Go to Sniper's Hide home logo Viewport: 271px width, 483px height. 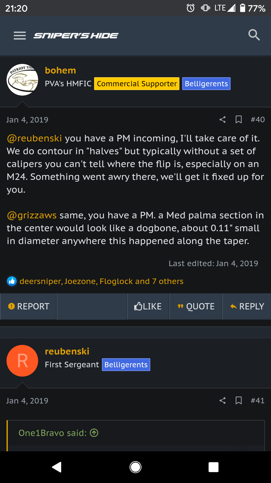click(x=76, y=36)
